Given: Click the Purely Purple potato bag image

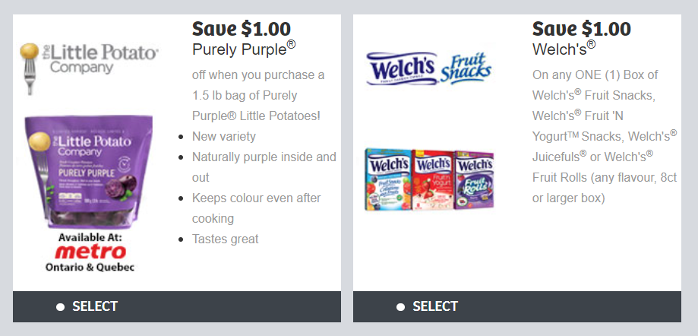Looking at the screenshot, I should point(89,172).
